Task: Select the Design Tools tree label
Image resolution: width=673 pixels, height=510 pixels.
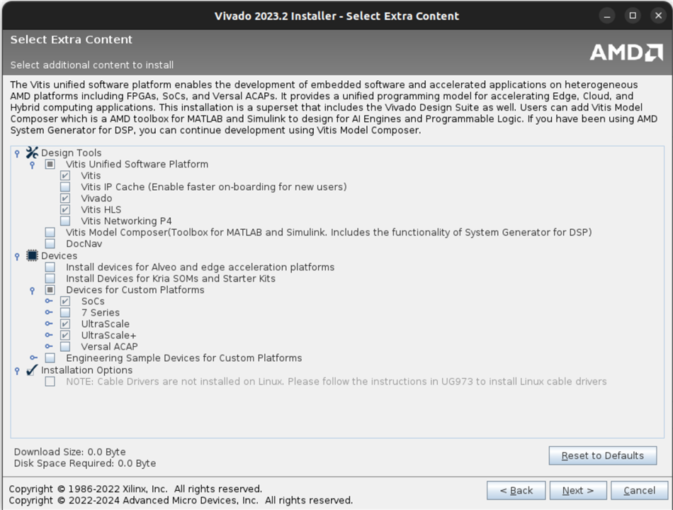Action: (72, 153)
